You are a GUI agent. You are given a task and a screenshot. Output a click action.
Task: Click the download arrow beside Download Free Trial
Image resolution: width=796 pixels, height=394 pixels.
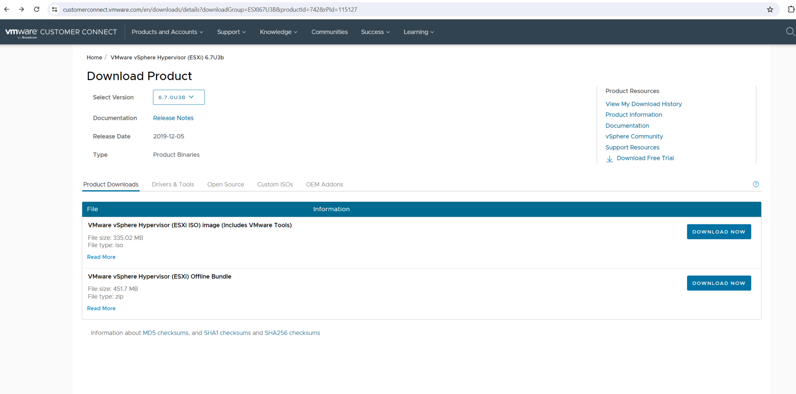click(609, 159)
